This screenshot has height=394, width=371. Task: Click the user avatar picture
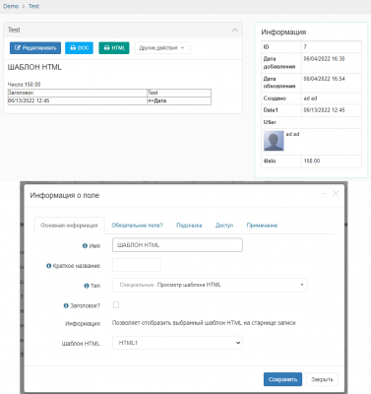pyautogui.click(x=274, y=141)
